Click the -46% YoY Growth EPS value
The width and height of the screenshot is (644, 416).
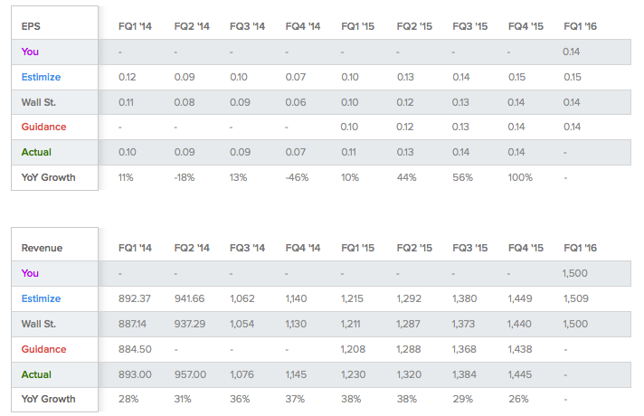(x=297, y=177)
